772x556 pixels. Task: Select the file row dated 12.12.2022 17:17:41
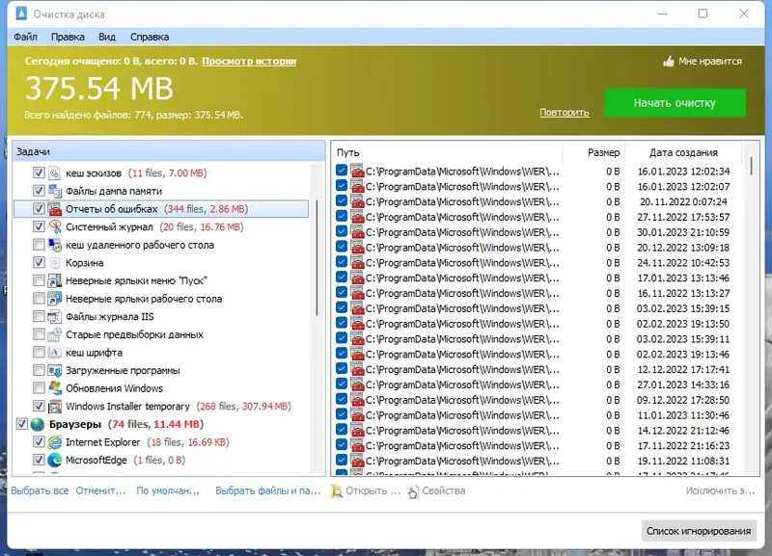coord(538,369)
